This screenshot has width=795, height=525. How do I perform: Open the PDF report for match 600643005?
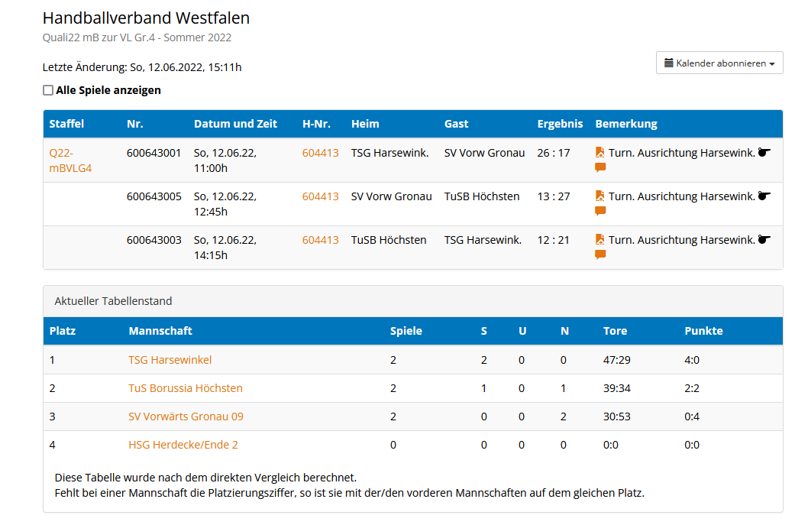599,196
